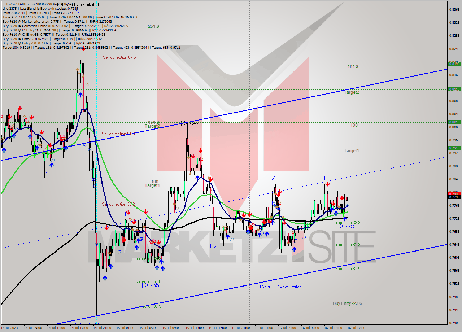Click '0 New Buy Wave started' near 16 Jul 05:00
Image resolution: width=462 pixels, height=332 pixels.
tap(280, 287)
